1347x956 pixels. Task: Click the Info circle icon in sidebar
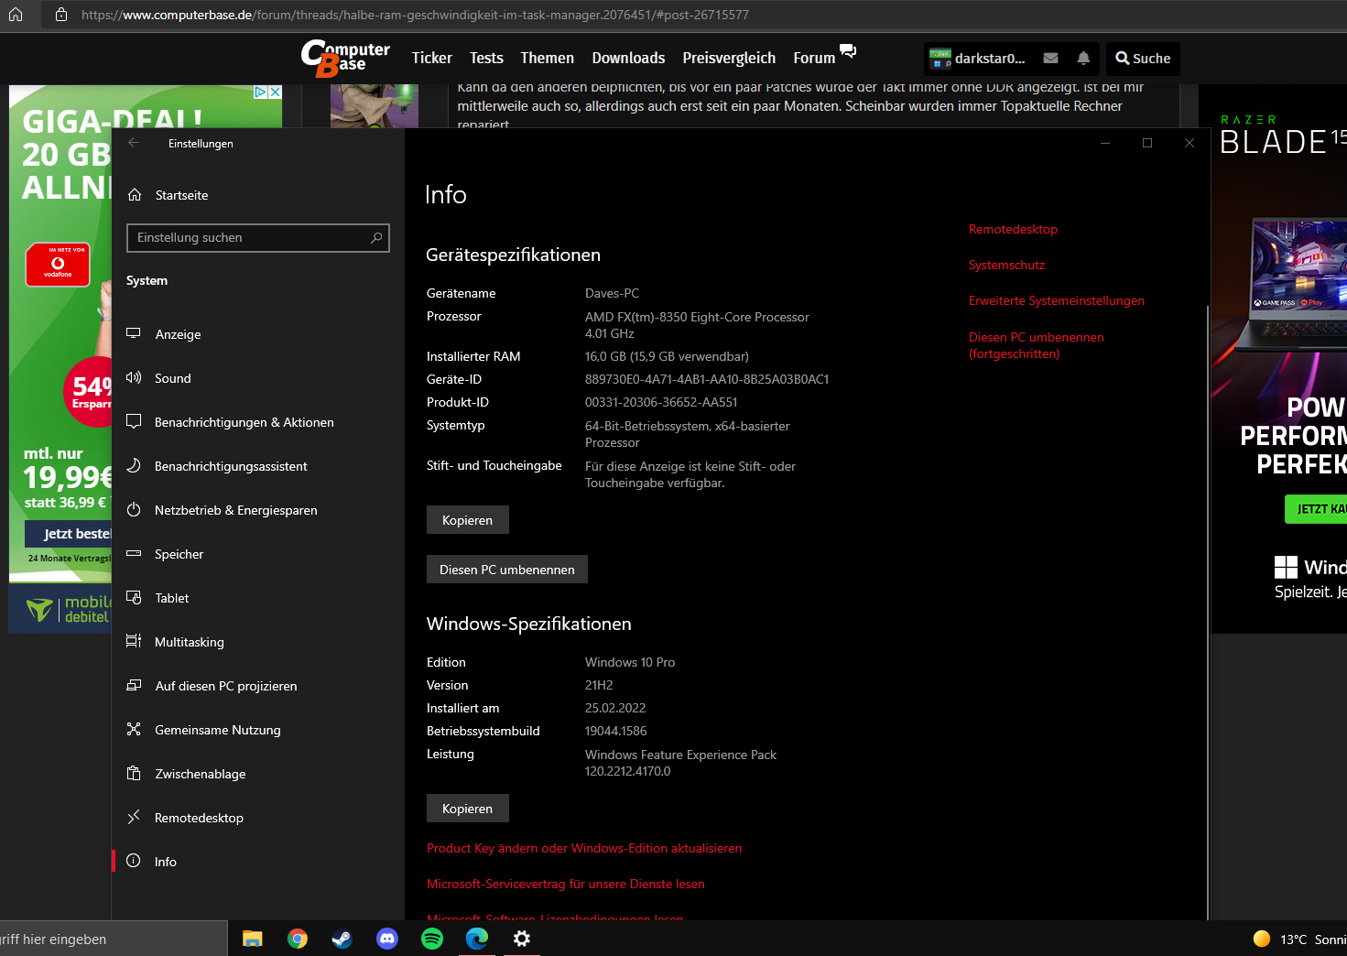coord(134,861)
